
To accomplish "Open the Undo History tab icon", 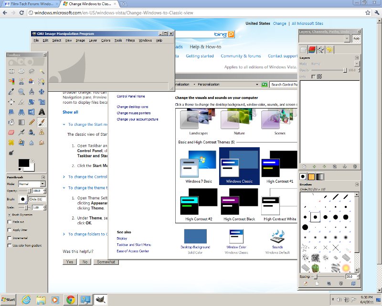I will 329,50.
